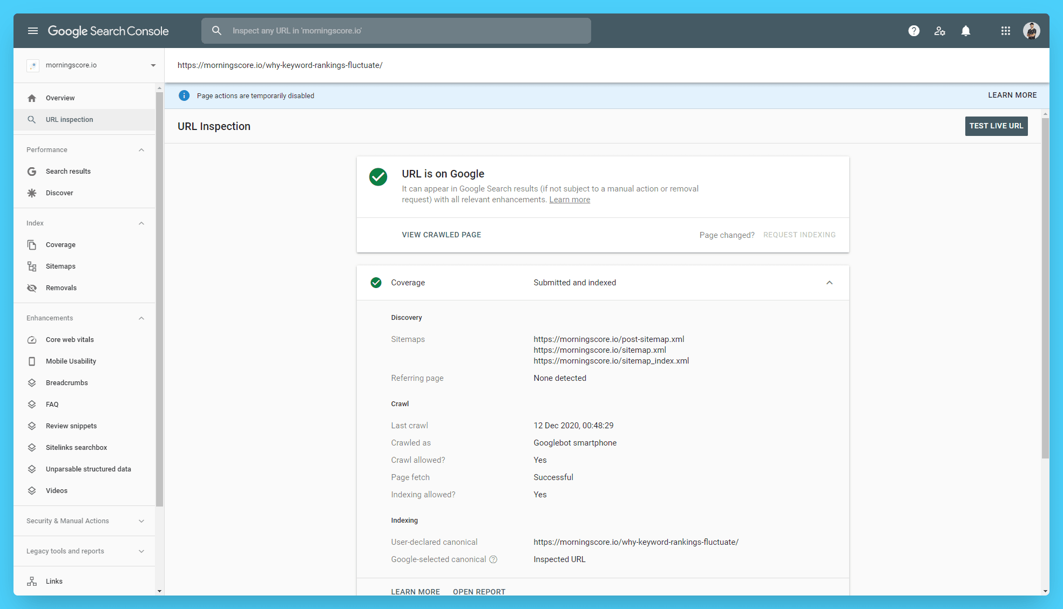1063x609 pixels.
Task: Open the Google apps grid
Action: click(1005, 31)
